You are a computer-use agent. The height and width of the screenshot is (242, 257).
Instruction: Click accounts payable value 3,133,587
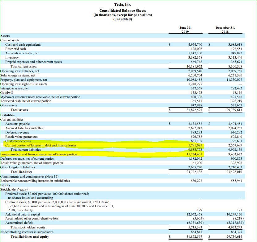(x=195, y=124)
